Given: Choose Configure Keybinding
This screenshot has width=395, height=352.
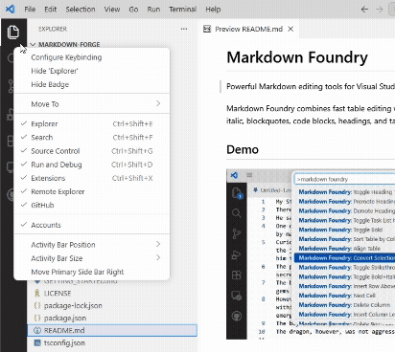Looking at the screenshot, I should coord(92,57).
